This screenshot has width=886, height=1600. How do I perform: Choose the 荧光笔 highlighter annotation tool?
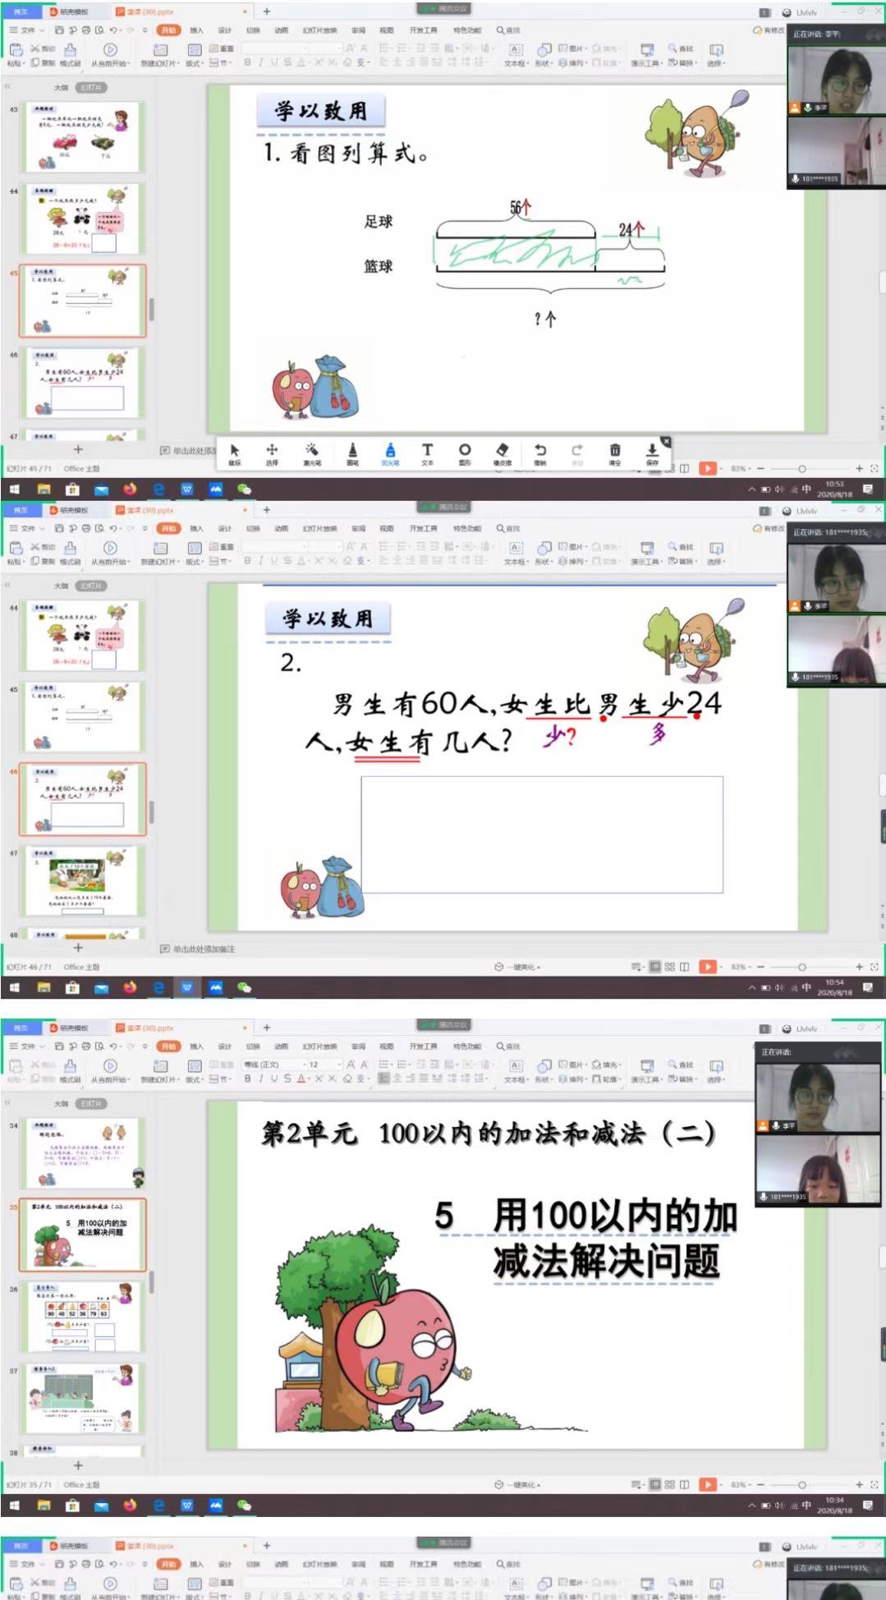pos(390,452)
